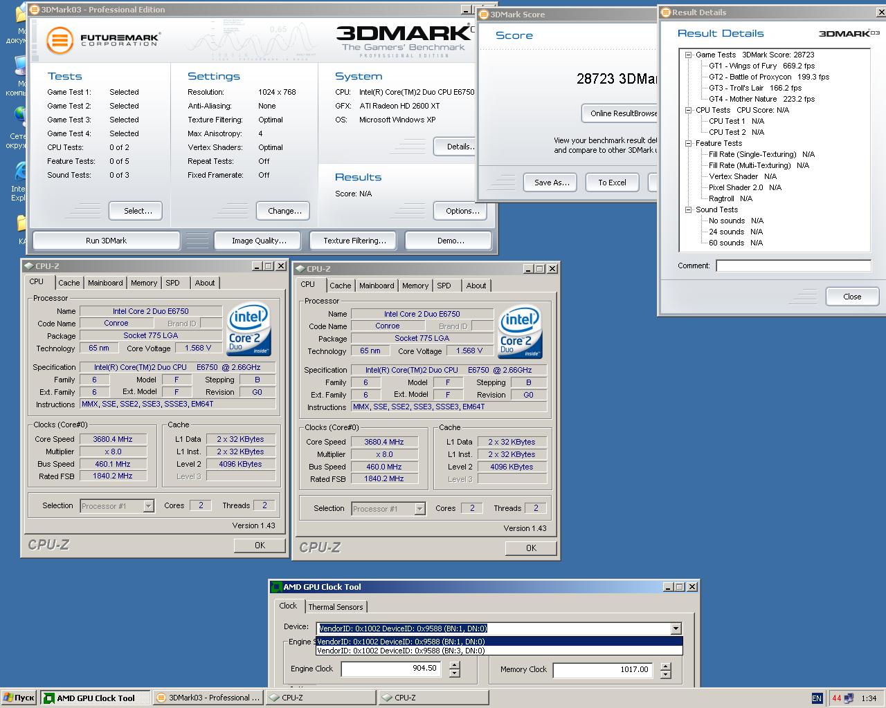Increase Engine Clock with the up arrow
This screenshot has width=886, height=708.
click(454, 665)
